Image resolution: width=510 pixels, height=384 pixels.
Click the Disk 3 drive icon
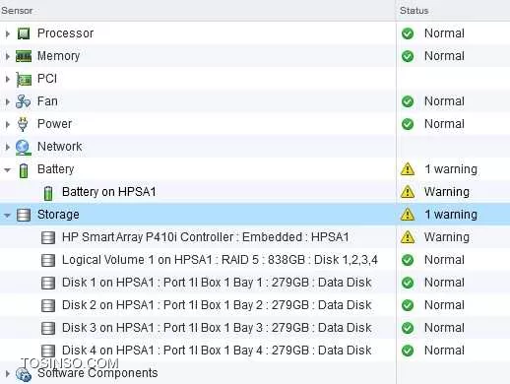(48, 328)
